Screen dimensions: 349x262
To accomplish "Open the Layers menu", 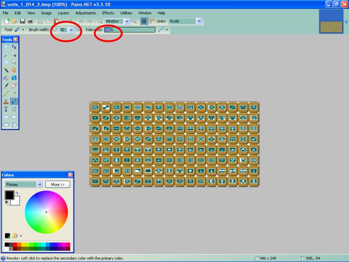I will coord(63,13).
